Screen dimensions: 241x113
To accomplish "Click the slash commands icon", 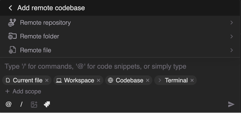I will point(21,104).
